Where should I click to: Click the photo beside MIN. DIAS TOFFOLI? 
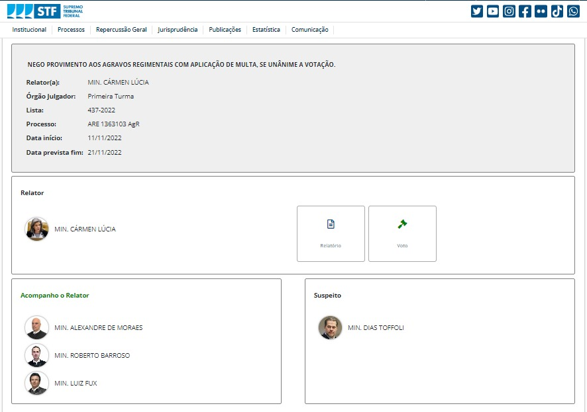coord(330,327)
